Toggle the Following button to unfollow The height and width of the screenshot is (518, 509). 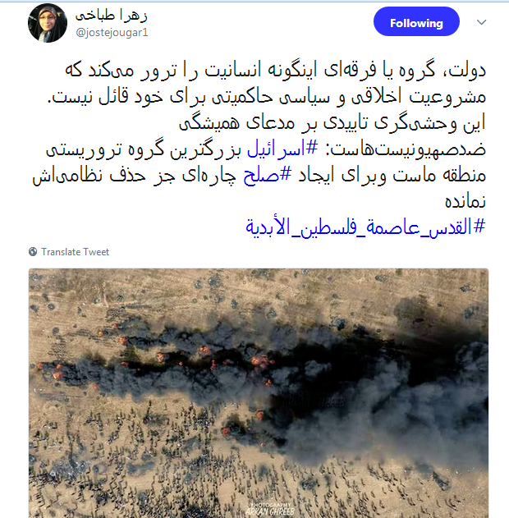point(416,22)
